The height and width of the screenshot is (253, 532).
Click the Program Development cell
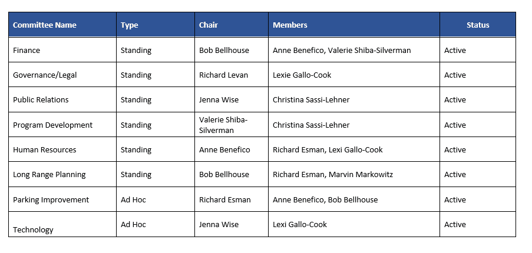pos(52,125)
